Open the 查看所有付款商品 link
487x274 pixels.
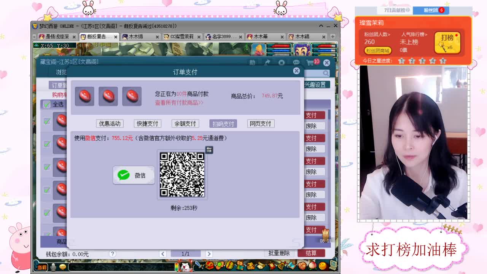(179, 103)
